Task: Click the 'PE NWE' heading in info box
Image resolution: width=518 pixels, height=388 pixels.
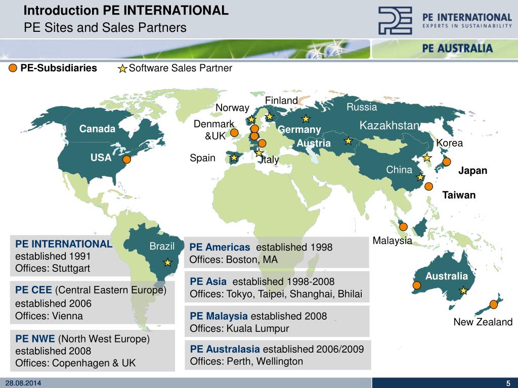Action: point(35,339)
